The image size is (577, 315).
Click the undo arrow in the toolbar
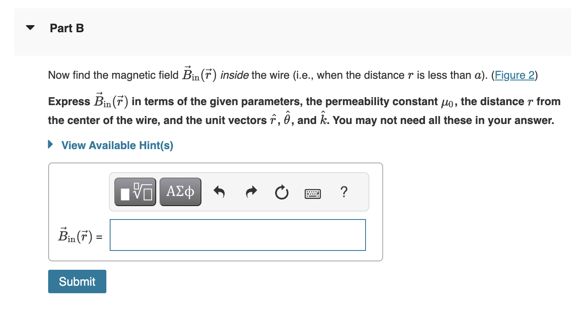[219, 191]
